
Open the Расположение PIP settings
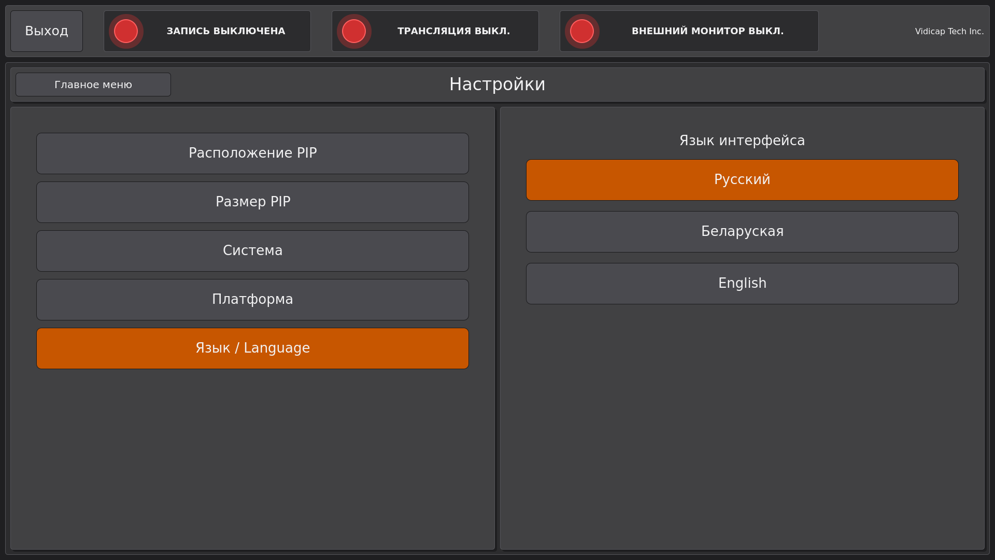252,153
